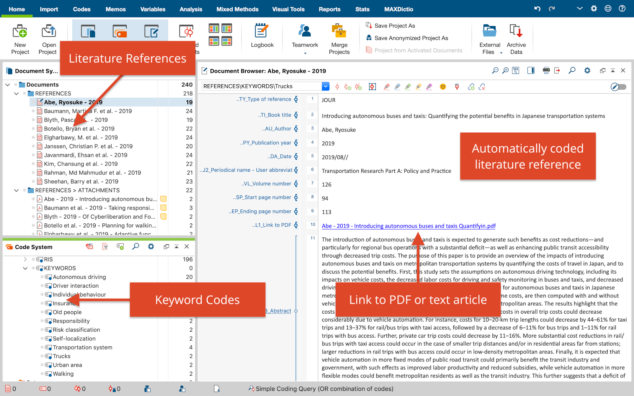The width and height of the screenshot is (634, 396).
Task: Select Autonomous driving keyword code
Action: click(x=79, y=277)
